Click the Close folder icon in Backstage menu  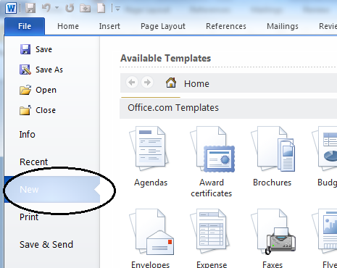click(x=25, y=110)
